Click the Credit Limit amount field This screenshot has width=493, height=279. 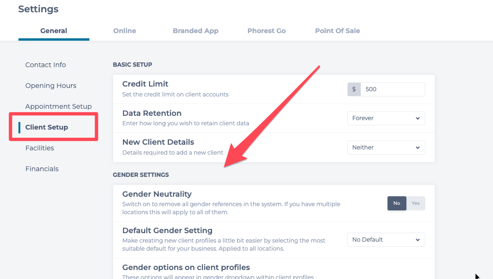(x=392, y=89)
